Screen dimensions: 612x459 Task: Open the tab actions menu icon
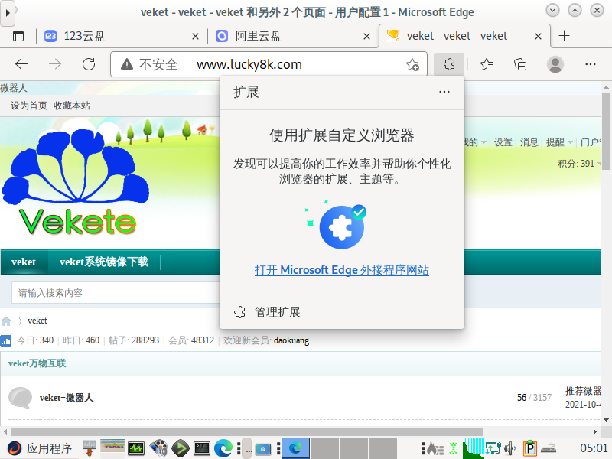[x=18, y=36]
